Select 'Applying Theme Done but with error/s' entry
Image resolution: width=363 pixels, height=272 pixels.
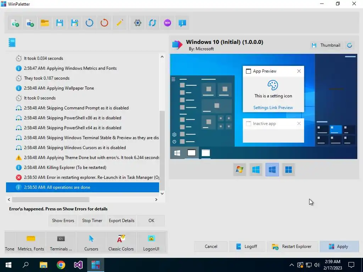pos(83,158)
